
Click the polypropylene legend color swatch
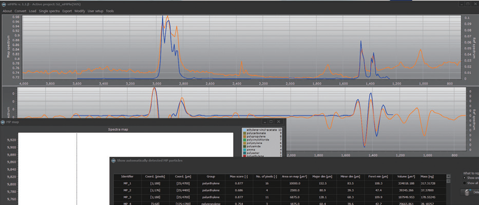(244, 137)
